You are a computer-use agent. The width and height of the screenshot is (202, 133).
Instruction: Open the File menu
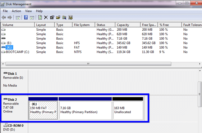(5, 11)
